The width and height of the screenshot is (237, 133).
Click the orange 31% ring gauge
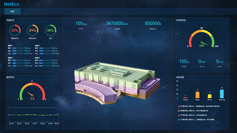(33, 30)
